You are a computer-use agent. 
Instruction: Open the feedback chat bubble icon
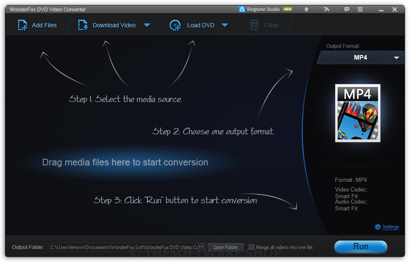point(347,9)
